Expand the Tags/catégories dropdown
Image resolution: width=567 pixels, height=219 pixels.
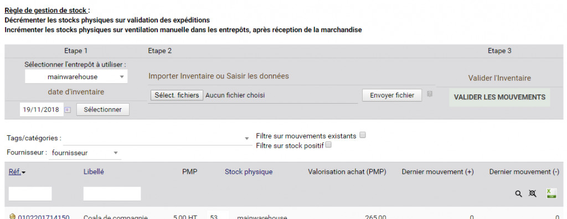157,138
